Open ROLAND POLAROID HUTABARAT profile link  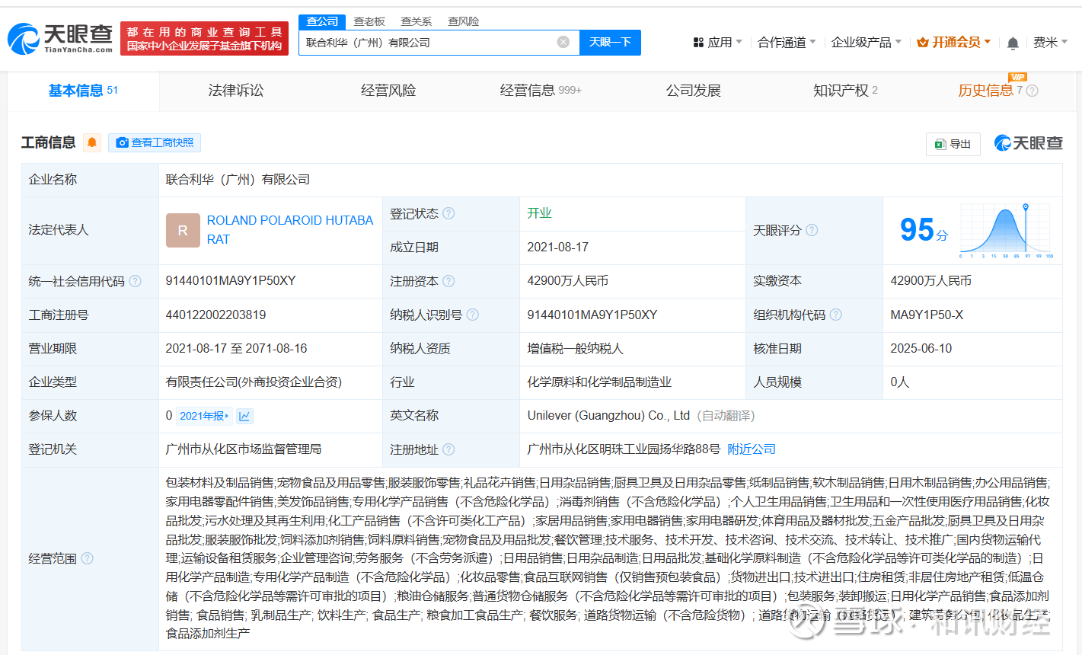pos(290,230)
